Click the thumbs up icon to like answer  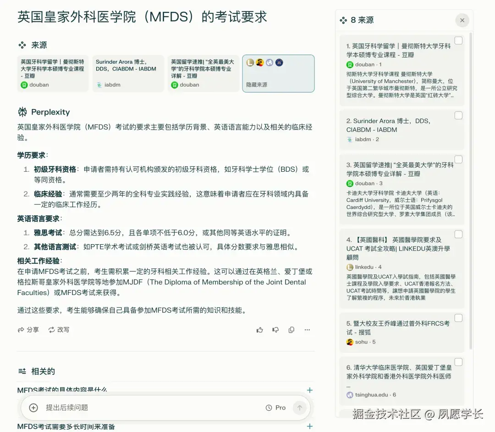(x=259, y=329)
